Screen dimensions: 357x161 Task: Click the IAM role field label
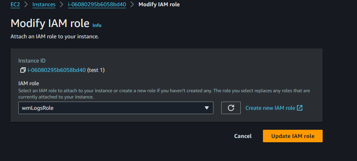pos(29,84)
